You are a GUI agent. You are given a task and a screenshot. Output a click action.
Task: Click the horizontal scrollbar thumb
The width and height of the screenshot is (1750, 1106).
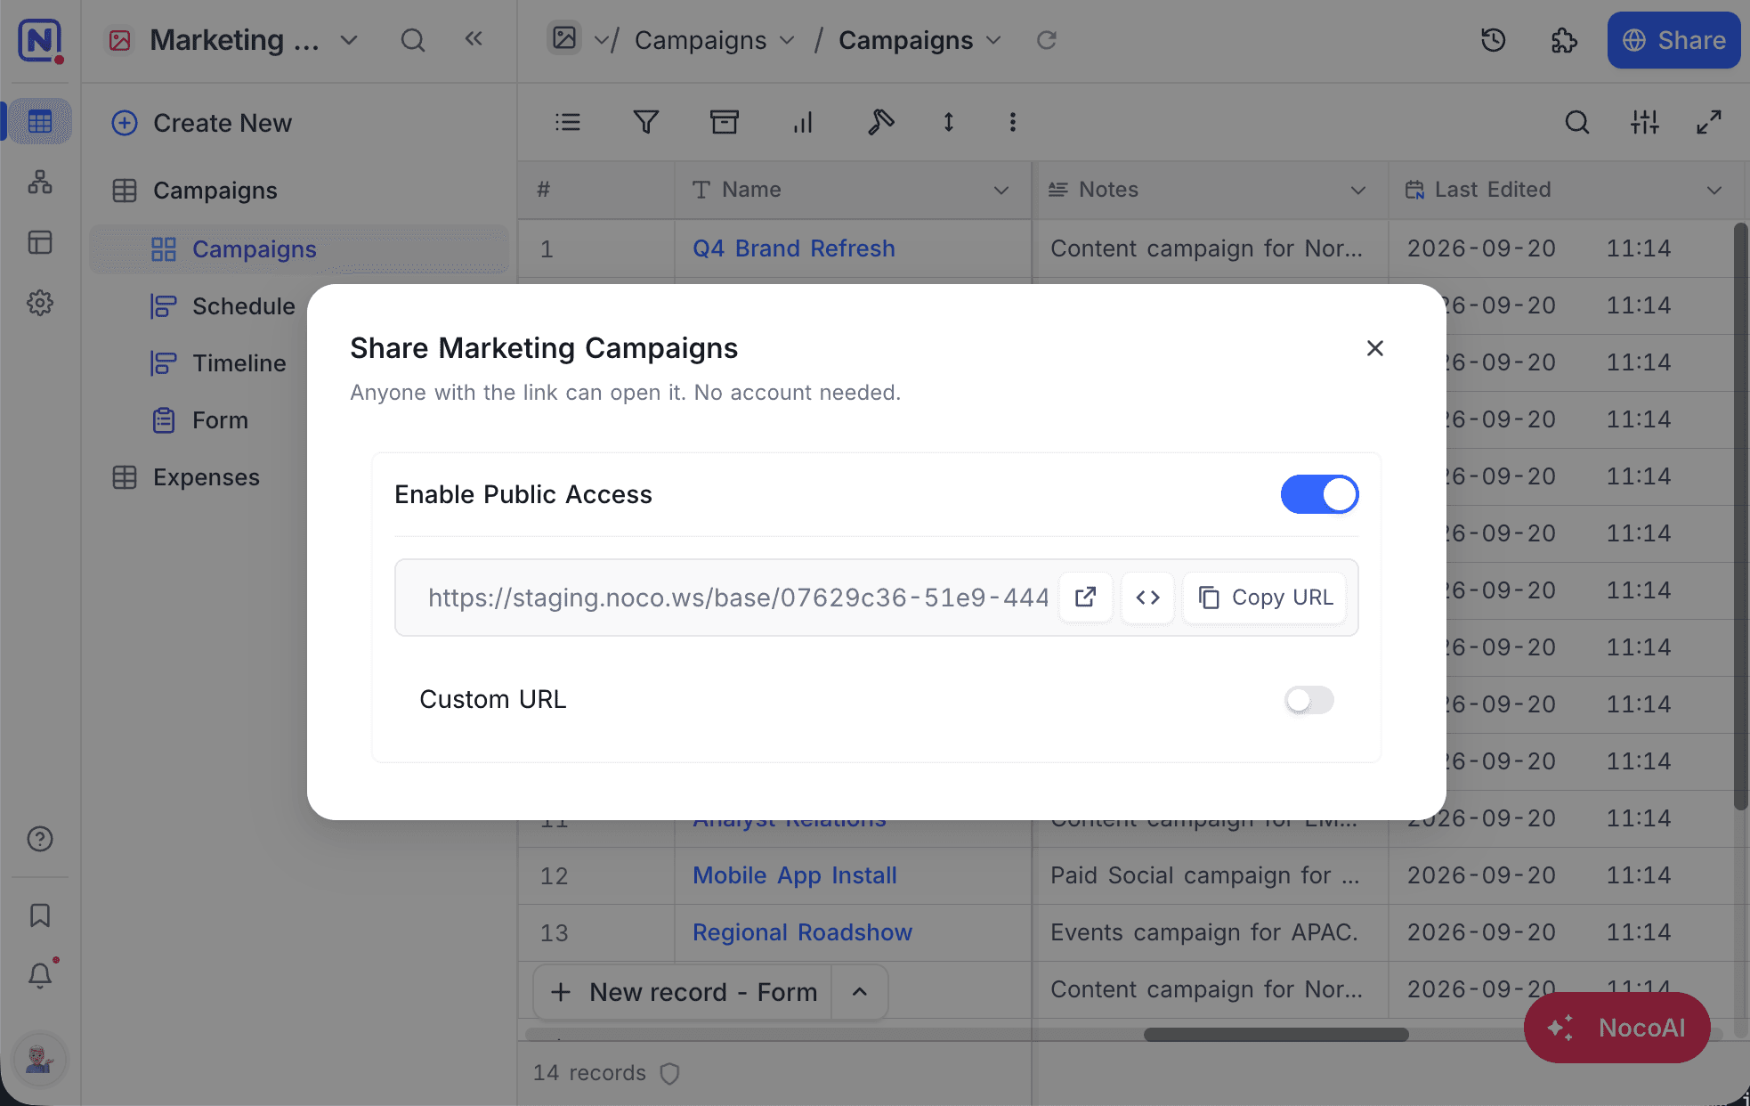tap(1276, 1035)
